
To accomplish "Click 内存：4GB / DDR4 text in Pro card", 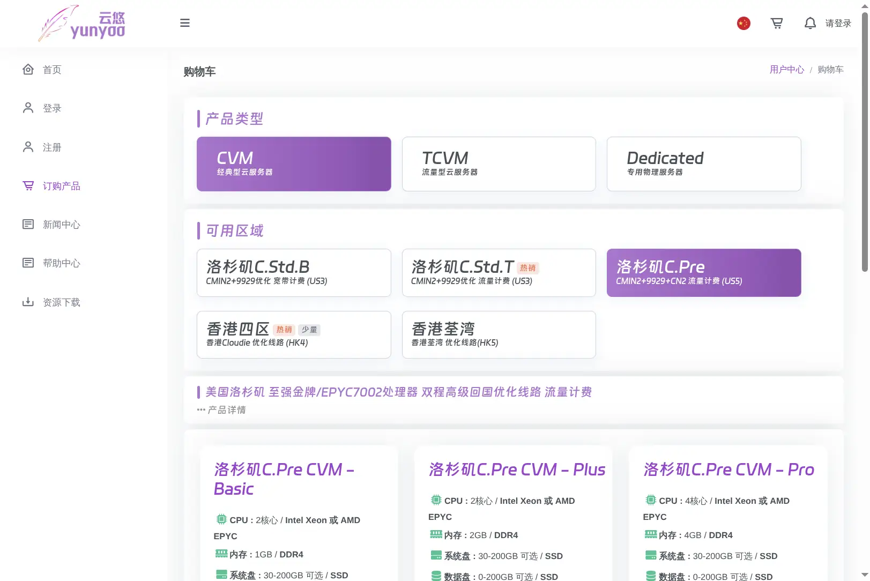I will [695, 535].
